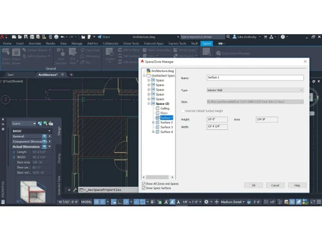
Task: Open the Type dropdown showing Interior Wall
Action: coord(255,90)
